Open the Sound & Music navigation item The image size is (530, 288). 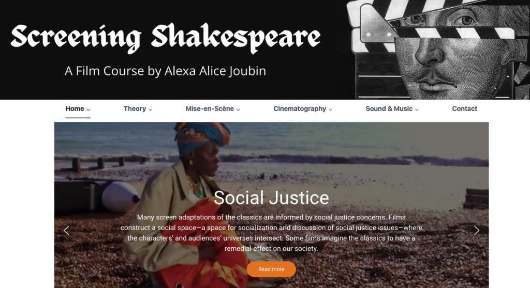click(389, 108)
